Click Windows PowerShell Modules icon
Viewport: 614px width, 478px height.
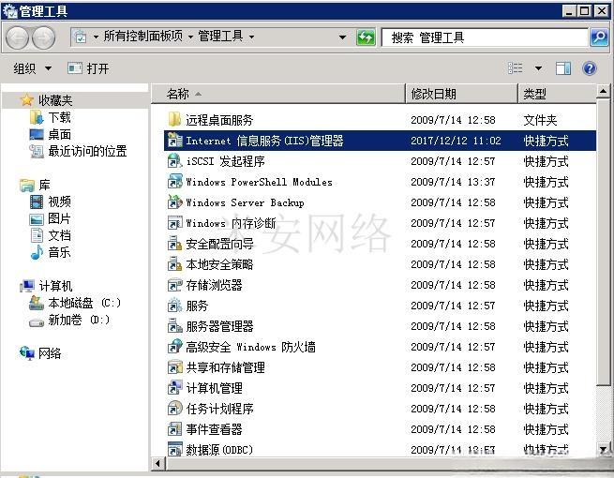coord(174,182)
